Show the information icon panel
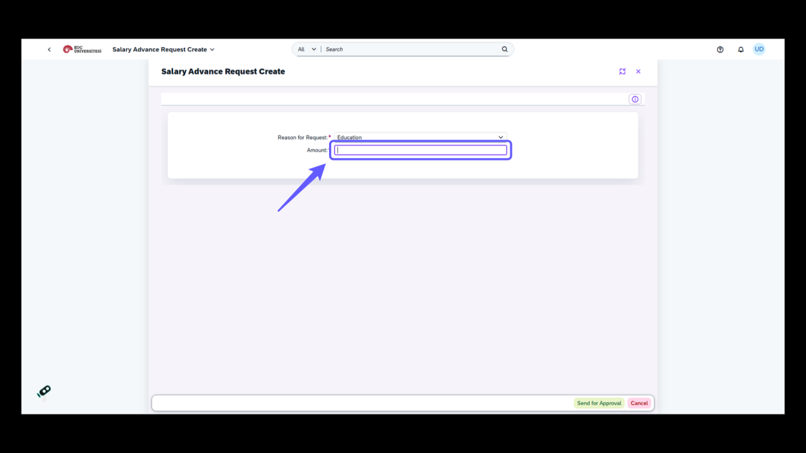 coord(635,99)
